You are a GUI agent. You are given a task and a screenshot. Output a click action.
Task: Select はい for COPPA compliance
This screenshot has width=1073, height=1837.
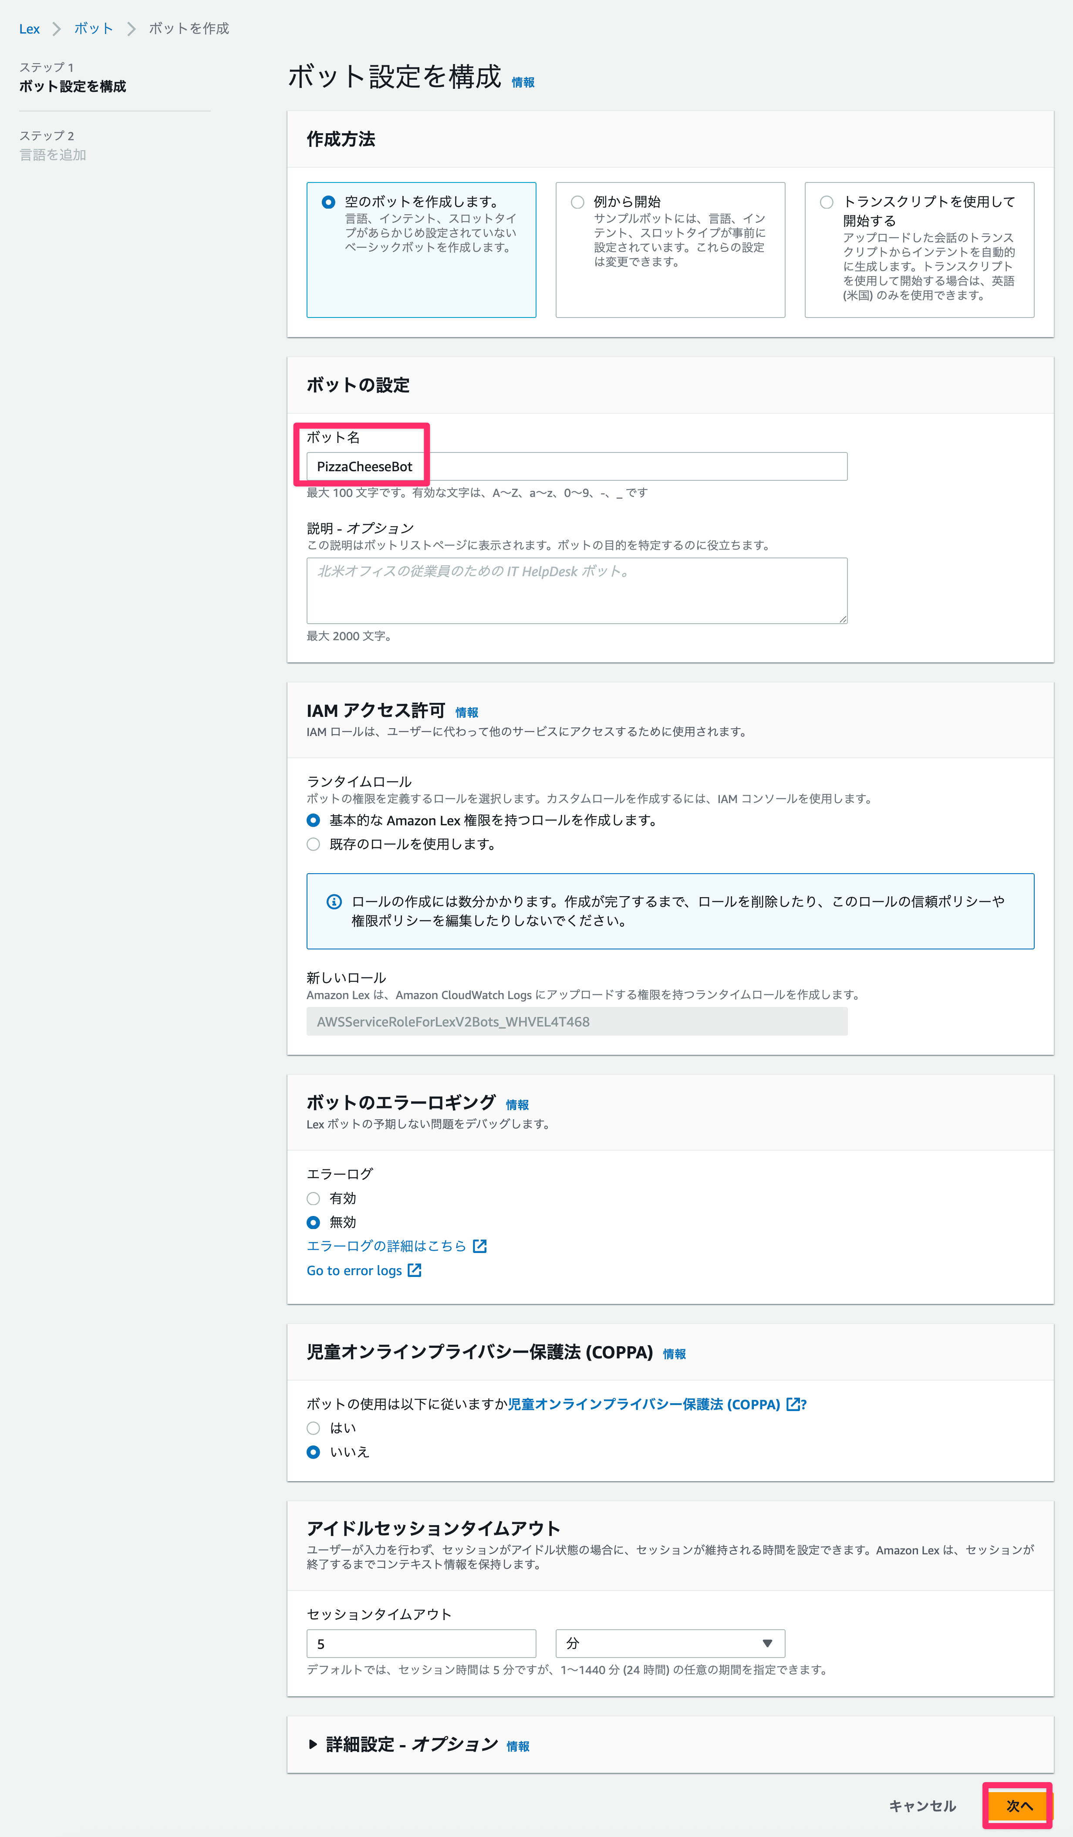pos(314,1427)
